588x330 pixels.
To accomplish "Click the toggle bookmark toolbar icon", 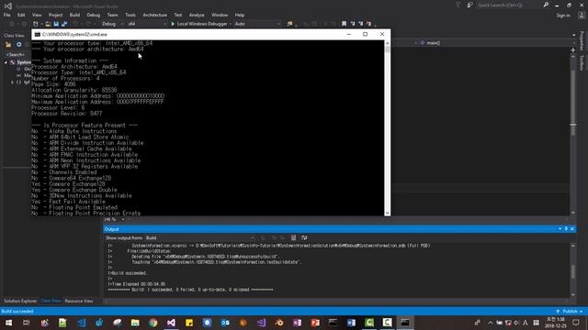I will click(344, 24).
